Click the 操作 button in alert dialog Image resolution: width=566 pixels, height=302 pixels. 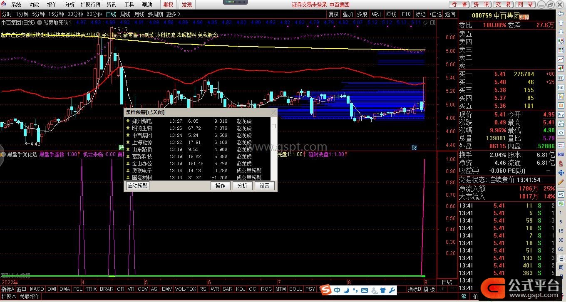(221, 186)
